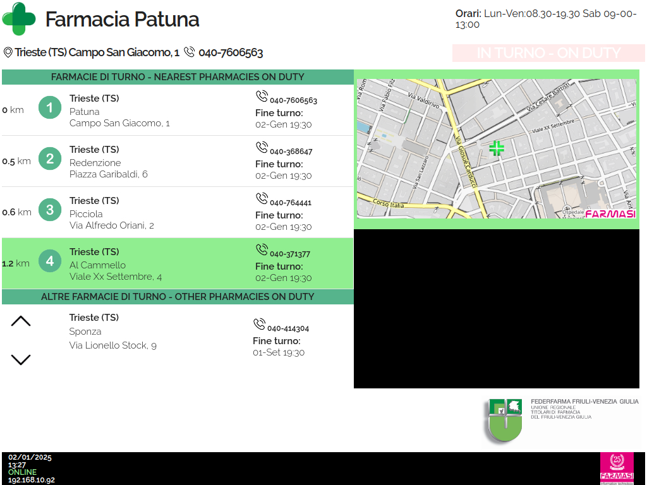
Task: Click the green cross marker on the map
Action: tap(497, 148)
